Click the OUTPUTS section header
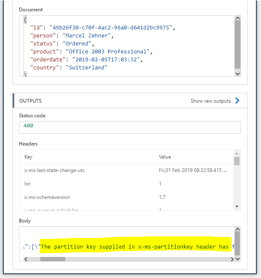Image resolution: width=261 pixels, height=278 pixels. (x=30, y=101)
